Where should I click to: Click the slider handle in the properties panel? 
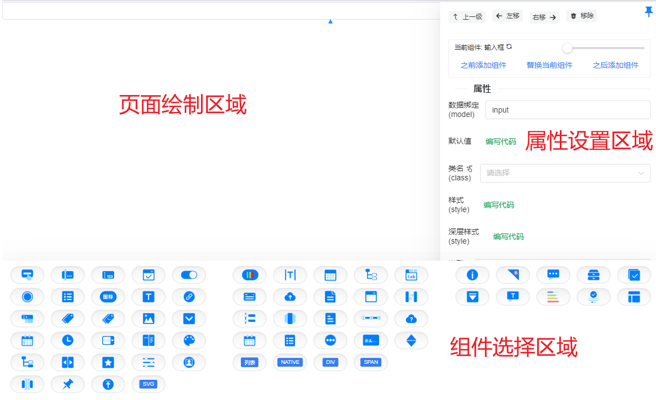(x=567, y=48)
